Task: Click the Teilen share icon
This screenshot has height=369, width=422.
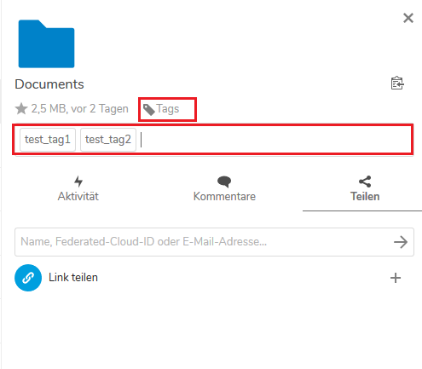Action: (x=365, y=182)
